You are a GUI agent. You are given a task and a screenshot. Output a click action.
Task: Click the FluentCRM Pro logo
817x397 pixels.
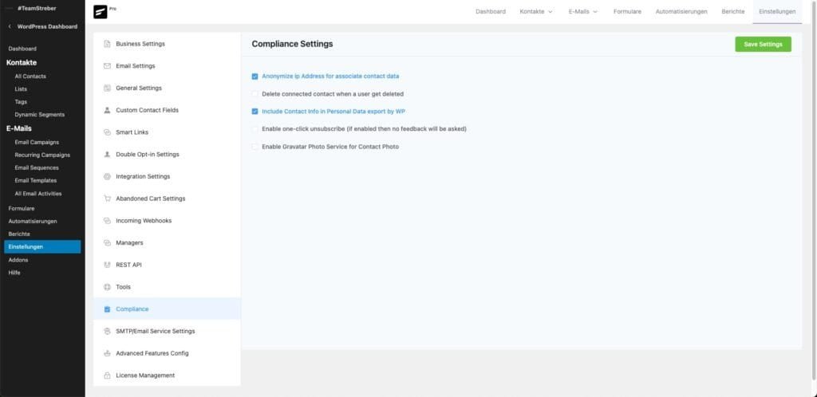point(100,12)
